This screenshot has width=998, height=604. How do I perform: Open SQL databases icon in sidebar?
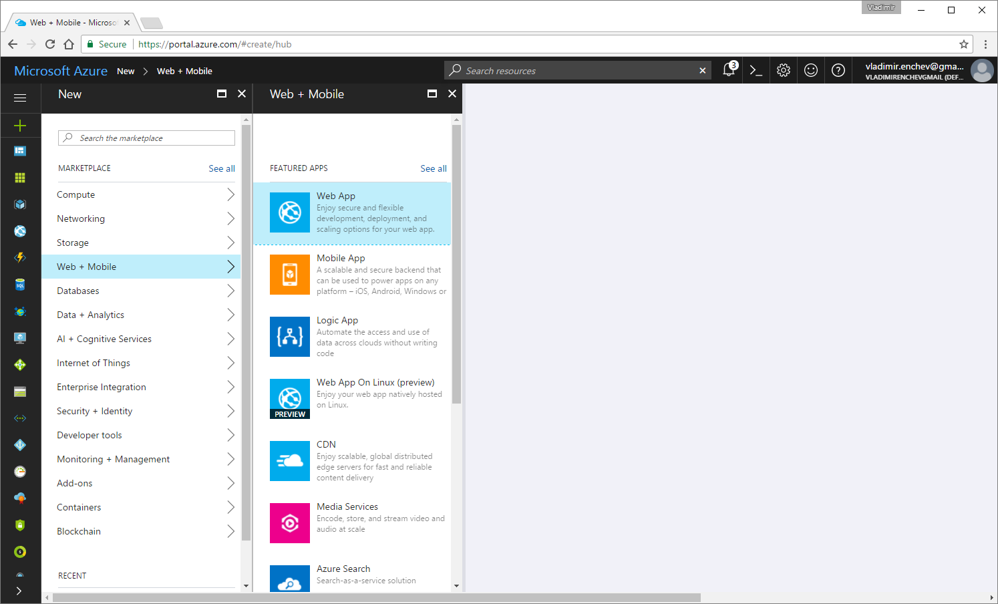click(20, 285)
